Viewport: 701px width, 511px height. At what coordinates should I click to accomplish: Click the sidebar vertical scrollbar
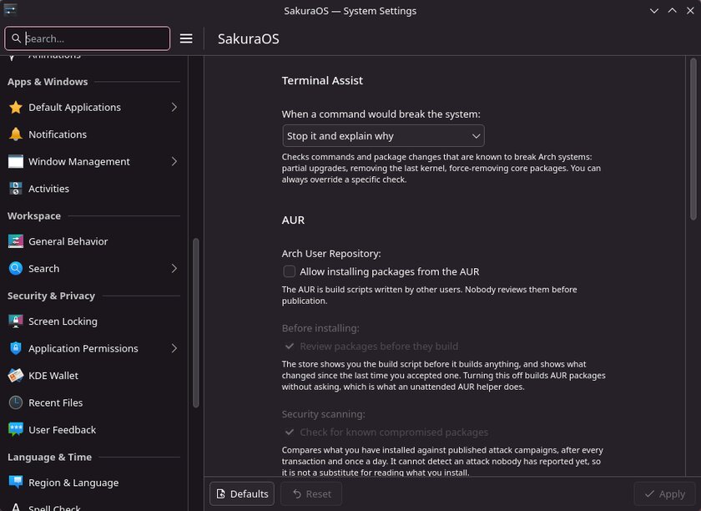195,323
